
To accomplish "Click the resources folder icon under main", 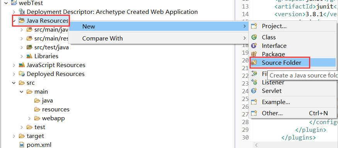I will [37, 109].
